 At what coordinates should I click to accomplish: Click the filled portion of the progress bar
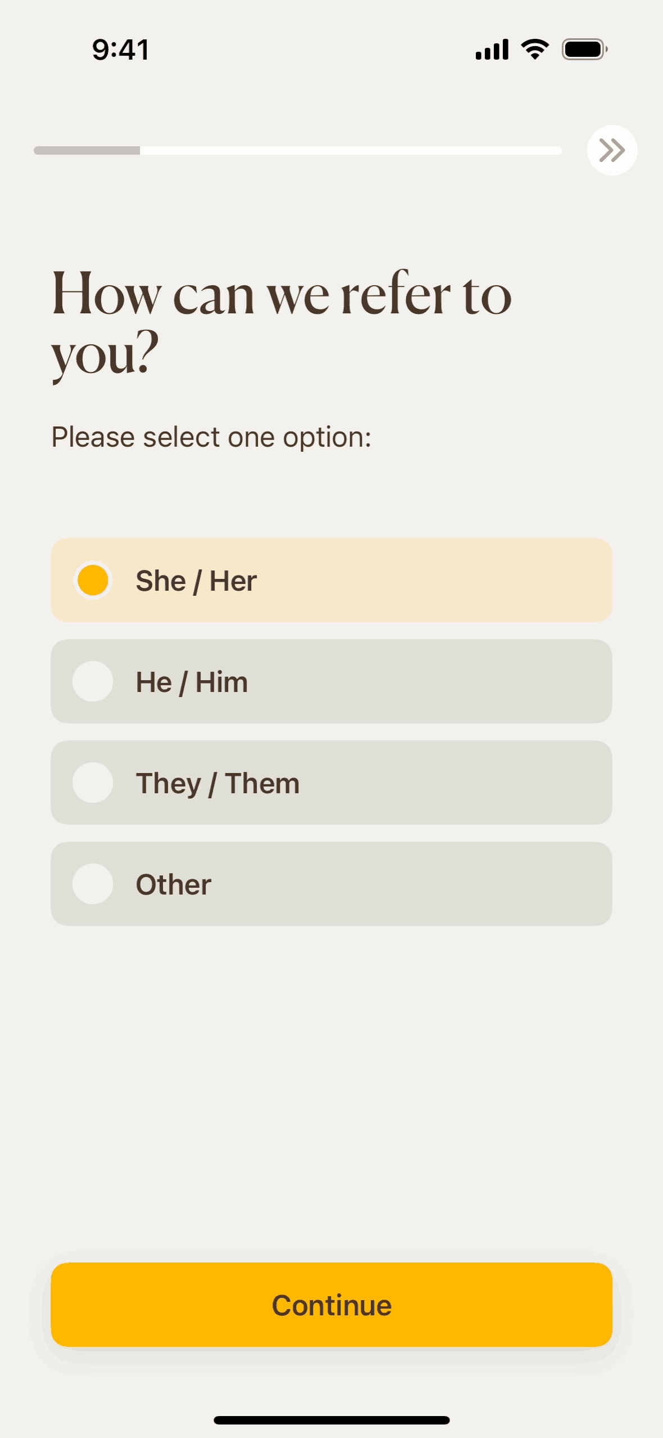pyautogui.click(x=87, y=150)
